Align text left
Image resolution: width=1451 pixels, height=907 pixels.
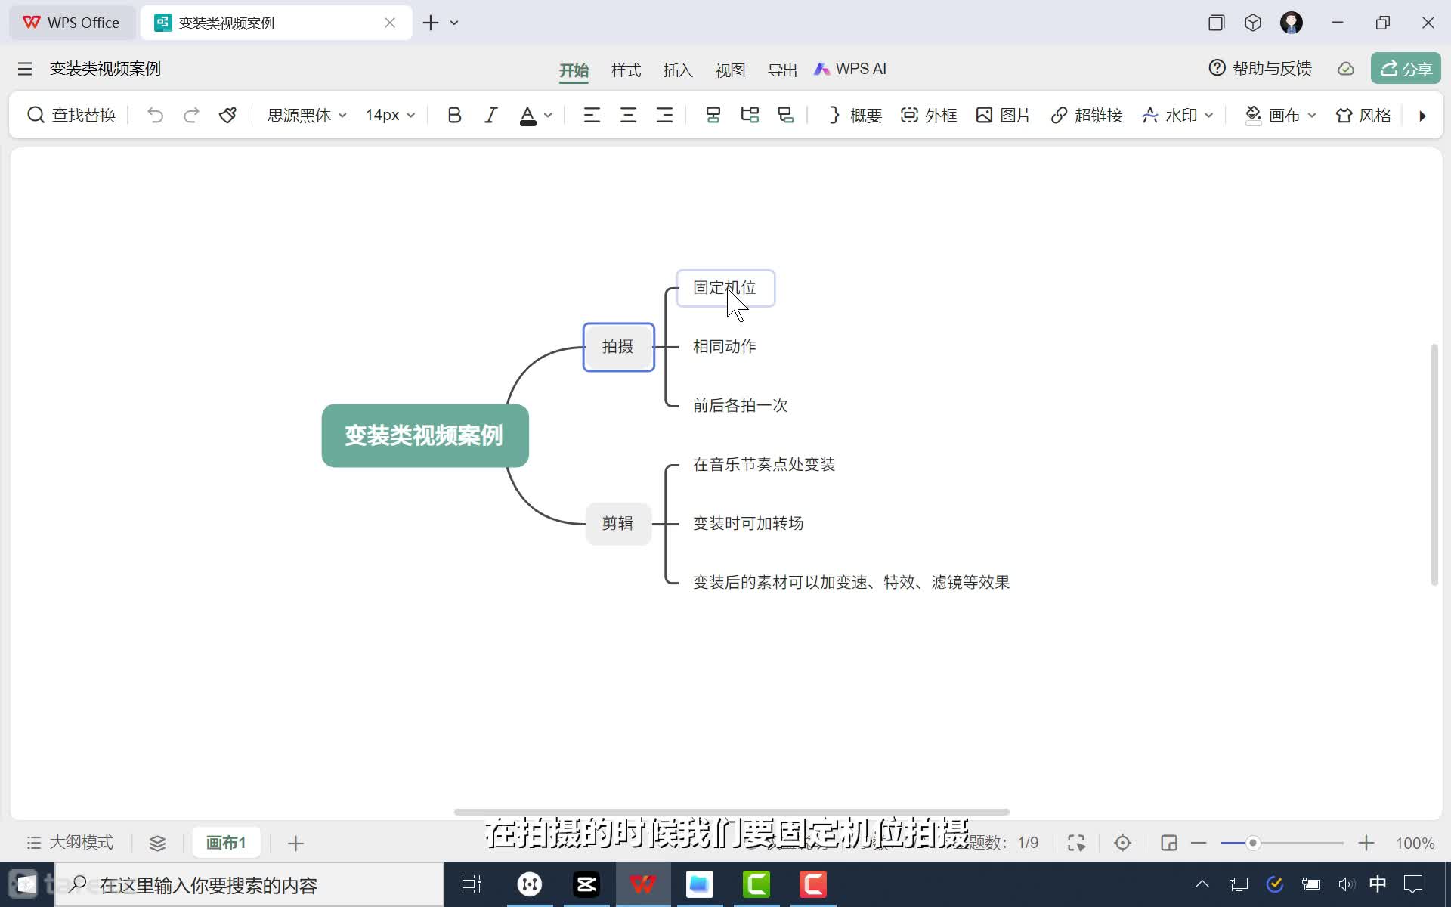coord(592,115)
